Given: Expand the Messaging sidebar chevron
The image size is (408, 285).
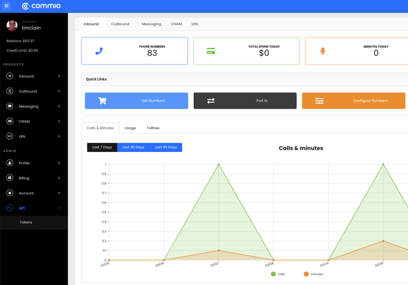Looking at the screenshot, I should point(59,106).
